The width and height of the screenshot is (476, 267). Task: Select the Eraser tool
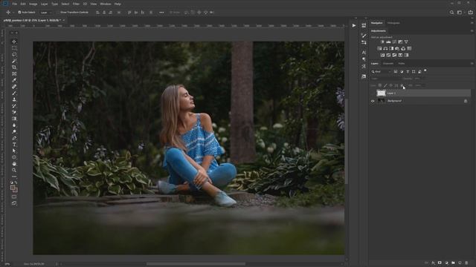click(x=14, y=112)
